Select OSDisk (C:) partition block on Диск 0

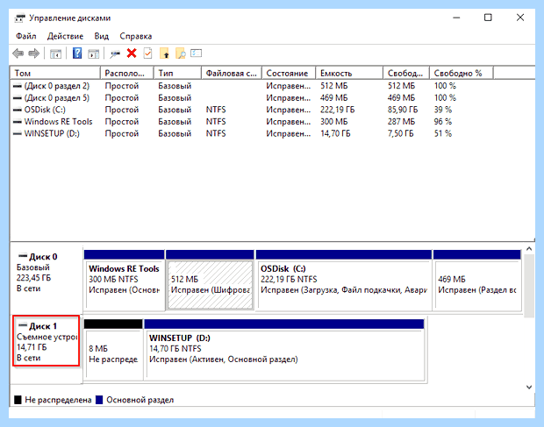click(x=344, y=280)
